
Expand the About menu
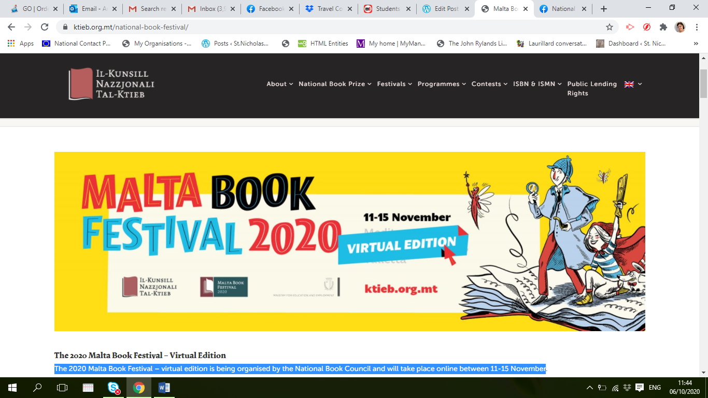[x=279, y=84]
